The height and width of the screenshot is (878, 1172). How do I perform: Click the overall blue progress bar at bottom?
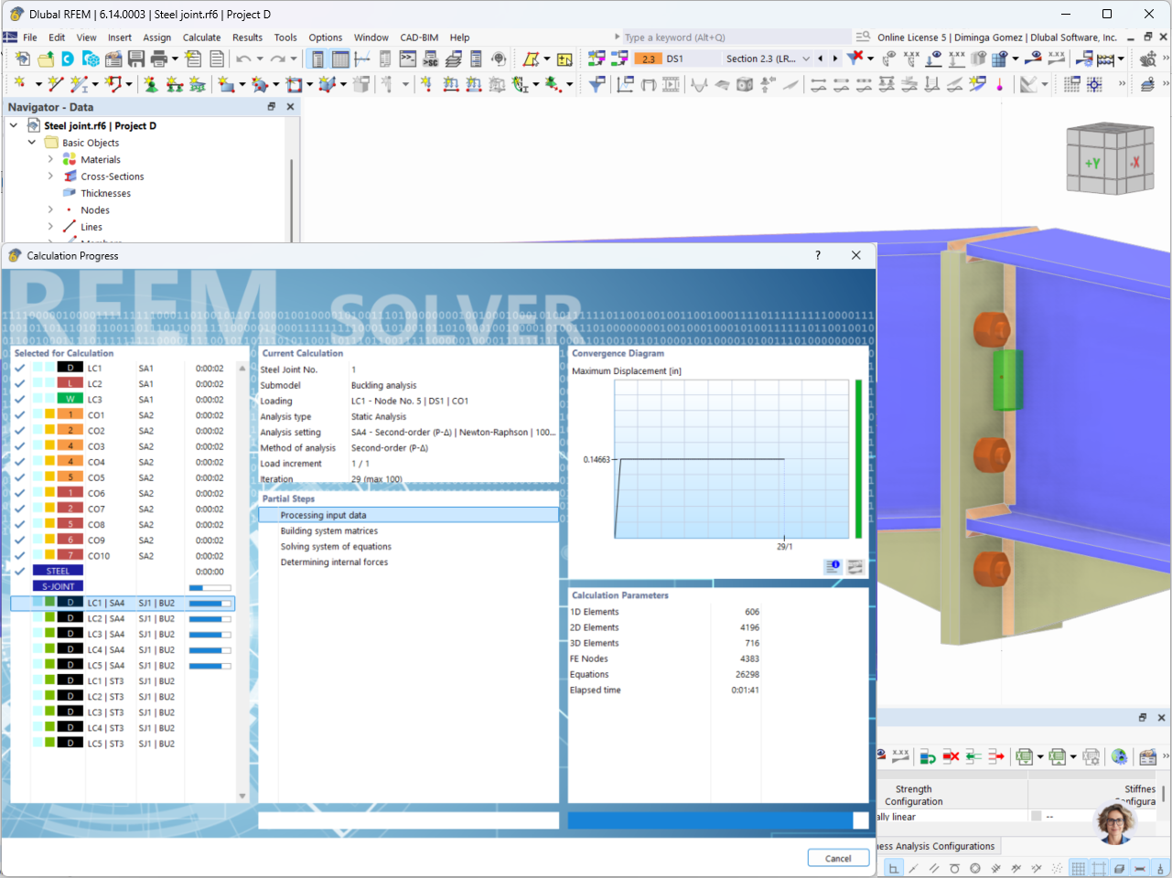pyautogui.click(x=718, y=820)
